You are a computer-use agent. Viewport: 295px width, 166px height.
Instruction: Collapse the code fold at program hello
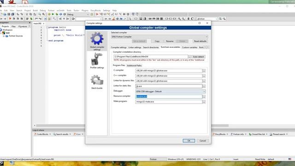[47, 27]
